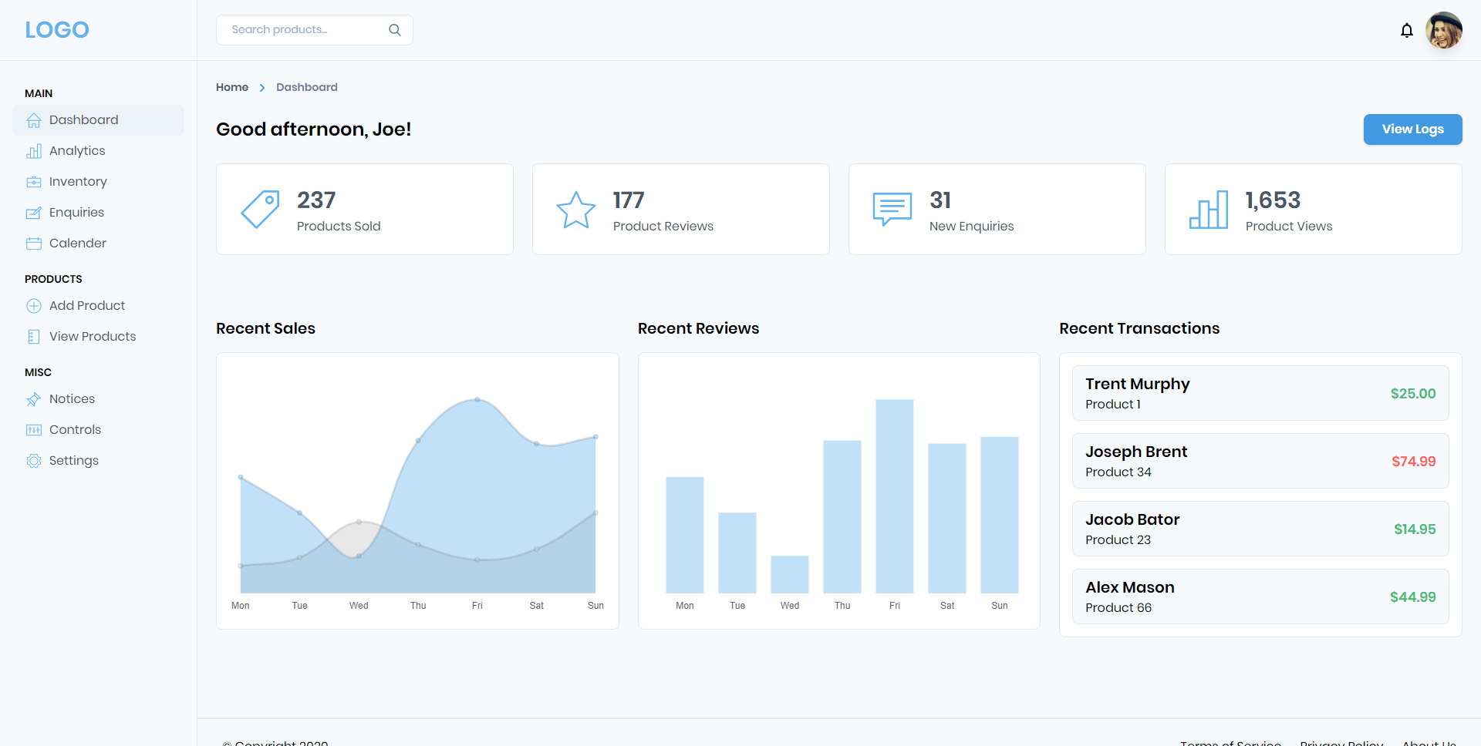Select Calender in the sidebar menu
1481x746 pixels.
(78, 244)
